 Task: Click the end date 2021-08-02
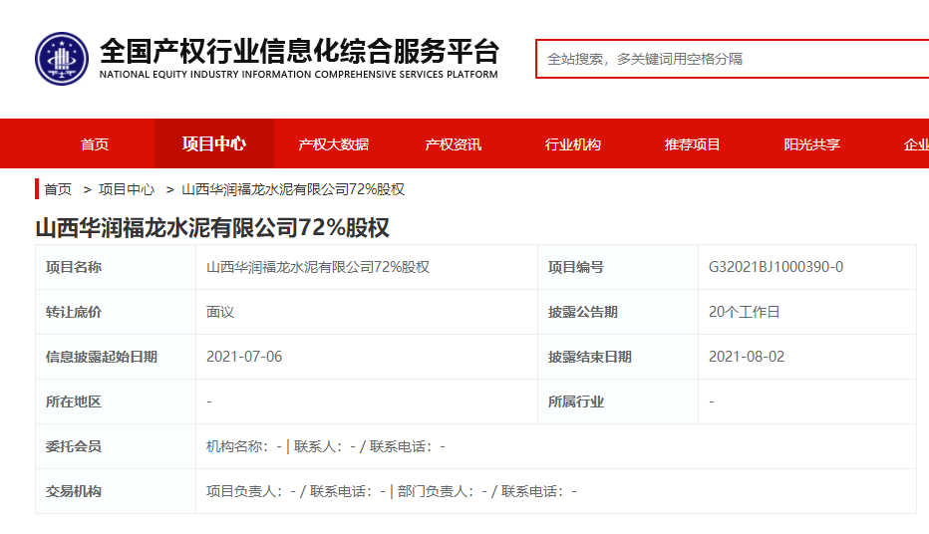coord(747,357)
